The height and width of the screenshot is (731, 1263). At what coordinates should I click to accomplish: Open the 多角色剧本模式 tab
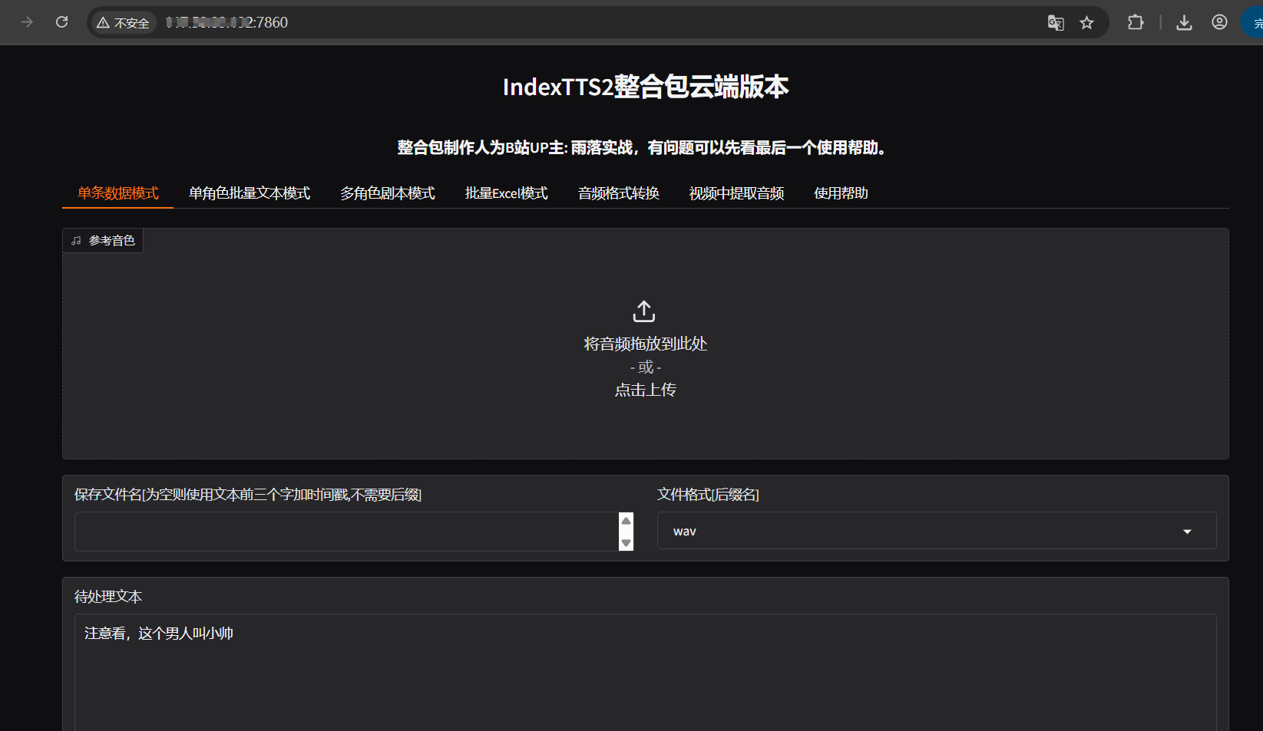point(388,193)
